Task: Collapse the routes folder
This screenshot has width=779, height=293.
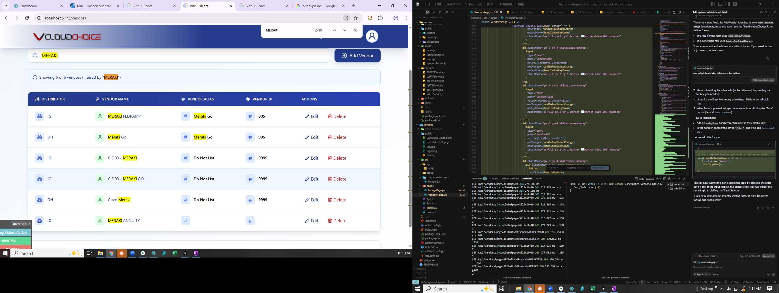Action: [428, 46]
